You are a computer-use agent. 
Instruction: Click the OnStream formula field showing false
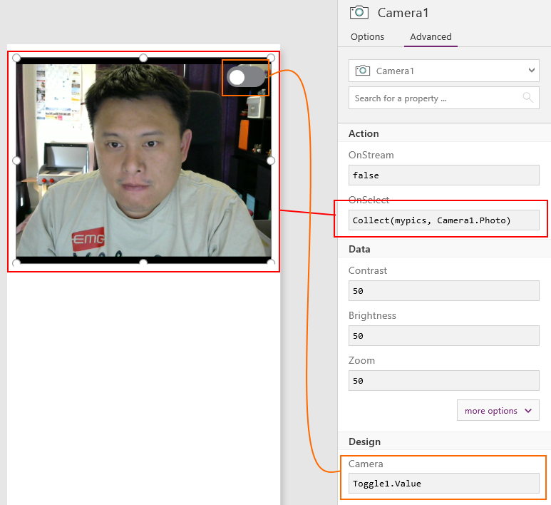point(443,175)
